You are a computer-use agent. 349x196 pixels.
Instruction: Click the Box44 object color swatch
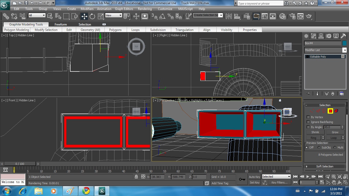coord(345,43)
